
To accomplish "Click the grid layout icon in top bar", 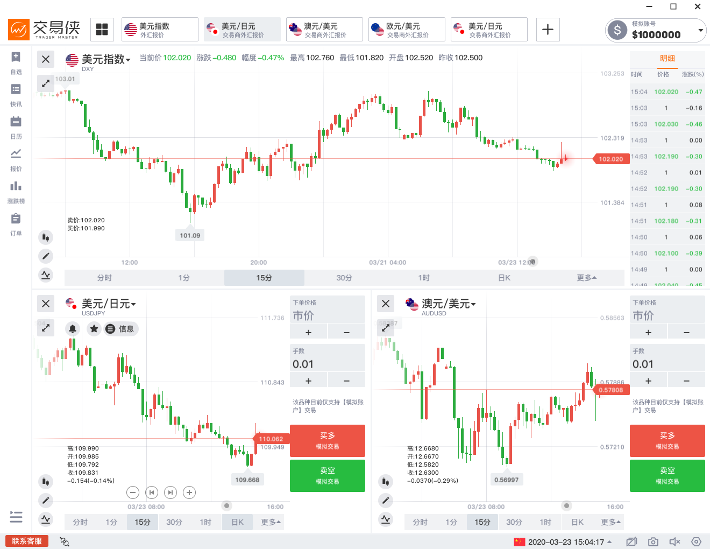I will click(x=102, y=30).
